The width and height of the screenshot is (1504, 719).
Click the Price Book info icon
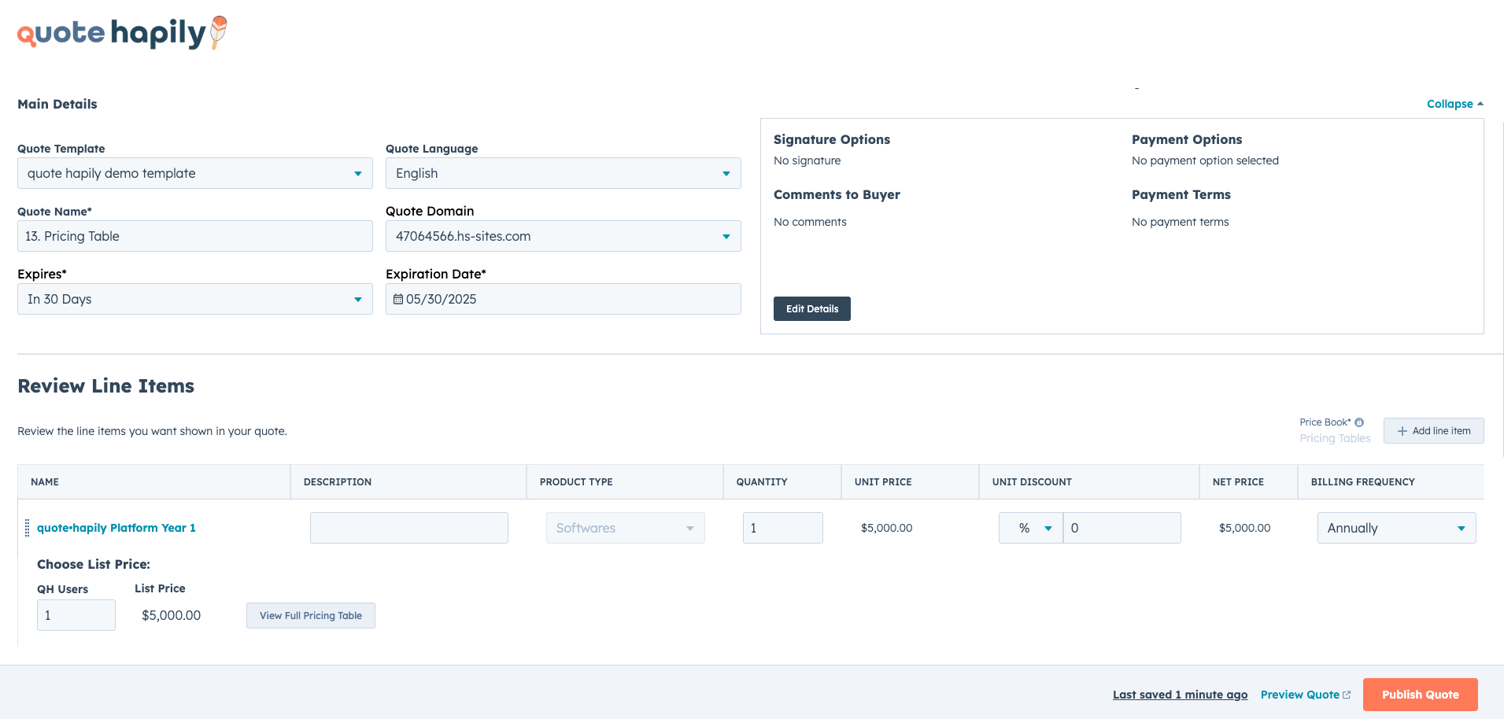[x=1359, y=422]
